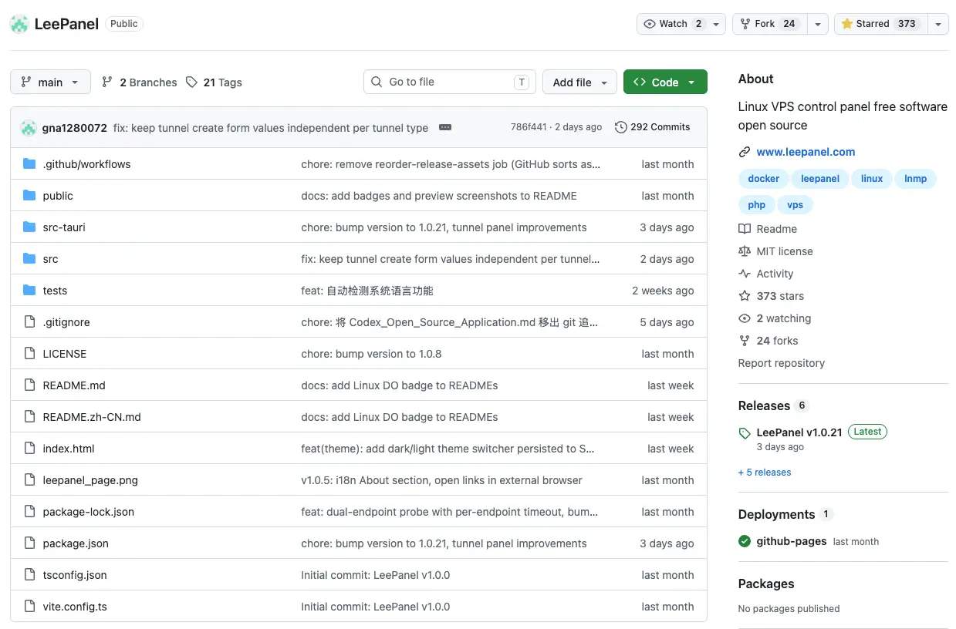Click the book icon next to Readme
The image size is (956, 629).
[x=745, y=229]
